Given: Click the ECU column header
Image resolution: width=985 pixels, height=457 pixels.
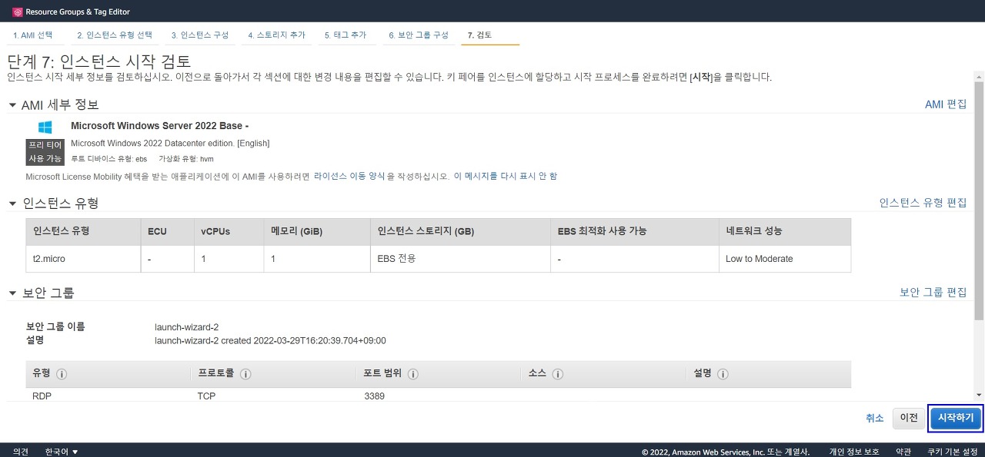Looking at the screenshot, I should [167, 231].
